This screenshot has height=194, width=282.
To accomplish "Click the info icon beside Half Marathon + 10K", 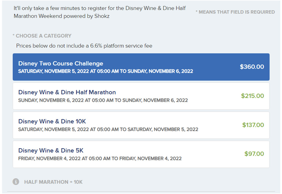I will (16, 182).
